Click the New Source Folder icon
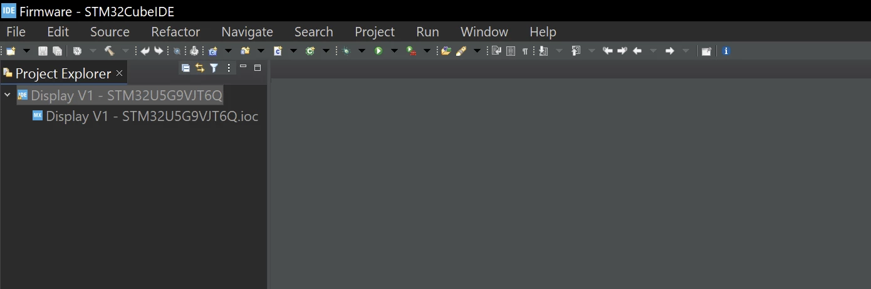 coord(245,51)
